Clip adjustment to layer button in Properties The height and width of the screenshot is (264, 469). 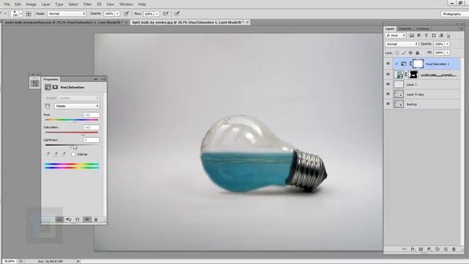[59, 219]
